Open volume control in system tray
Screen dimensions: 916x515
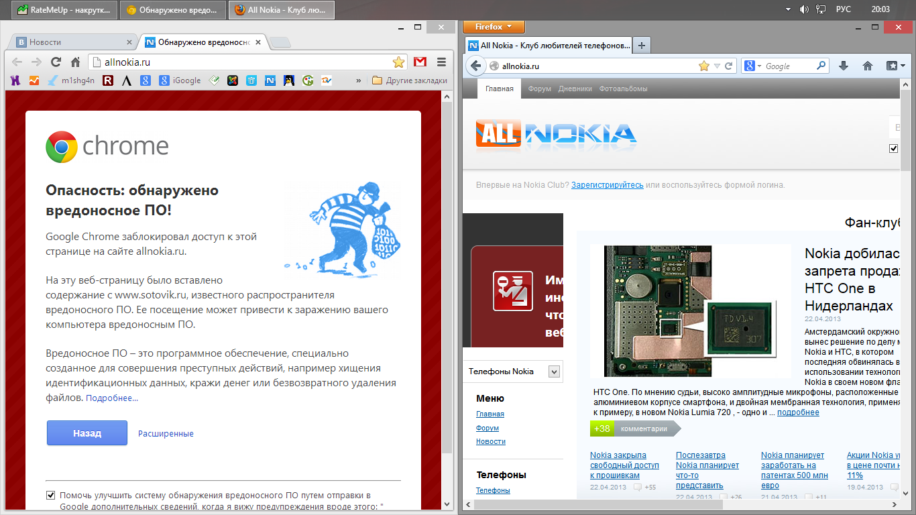804,9
